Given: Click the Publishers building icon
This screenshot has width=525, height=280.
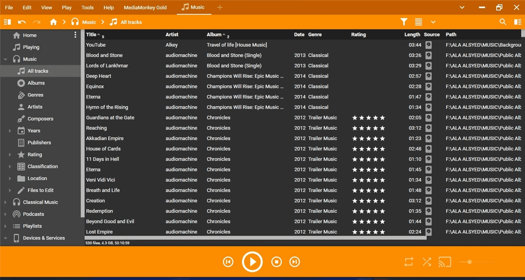Looking at the screenshot, I should pyautogui.click(x=21, y=142).
